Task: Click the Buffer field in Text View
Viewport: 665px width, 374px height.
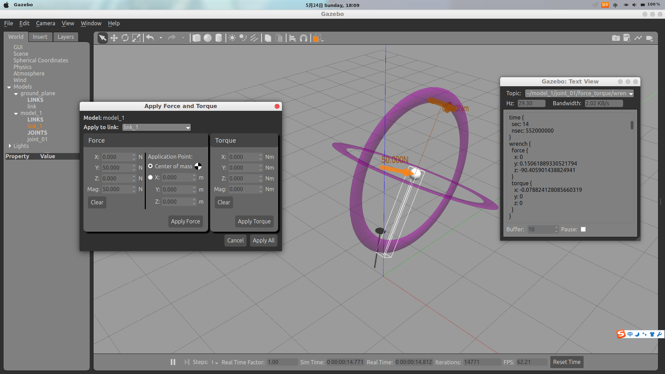Action: [543, 229]
